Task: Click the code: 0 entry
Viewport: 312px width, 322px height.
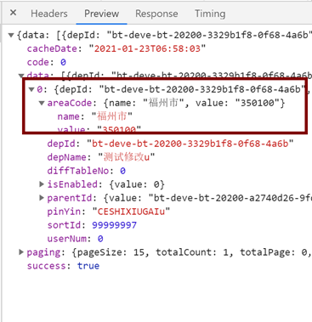Action: (47, 62)
